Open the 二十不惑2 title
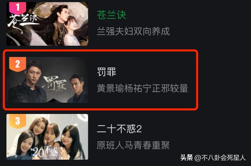Image resolution: width=251 pixels, height=166 pixels. [119, 129]
